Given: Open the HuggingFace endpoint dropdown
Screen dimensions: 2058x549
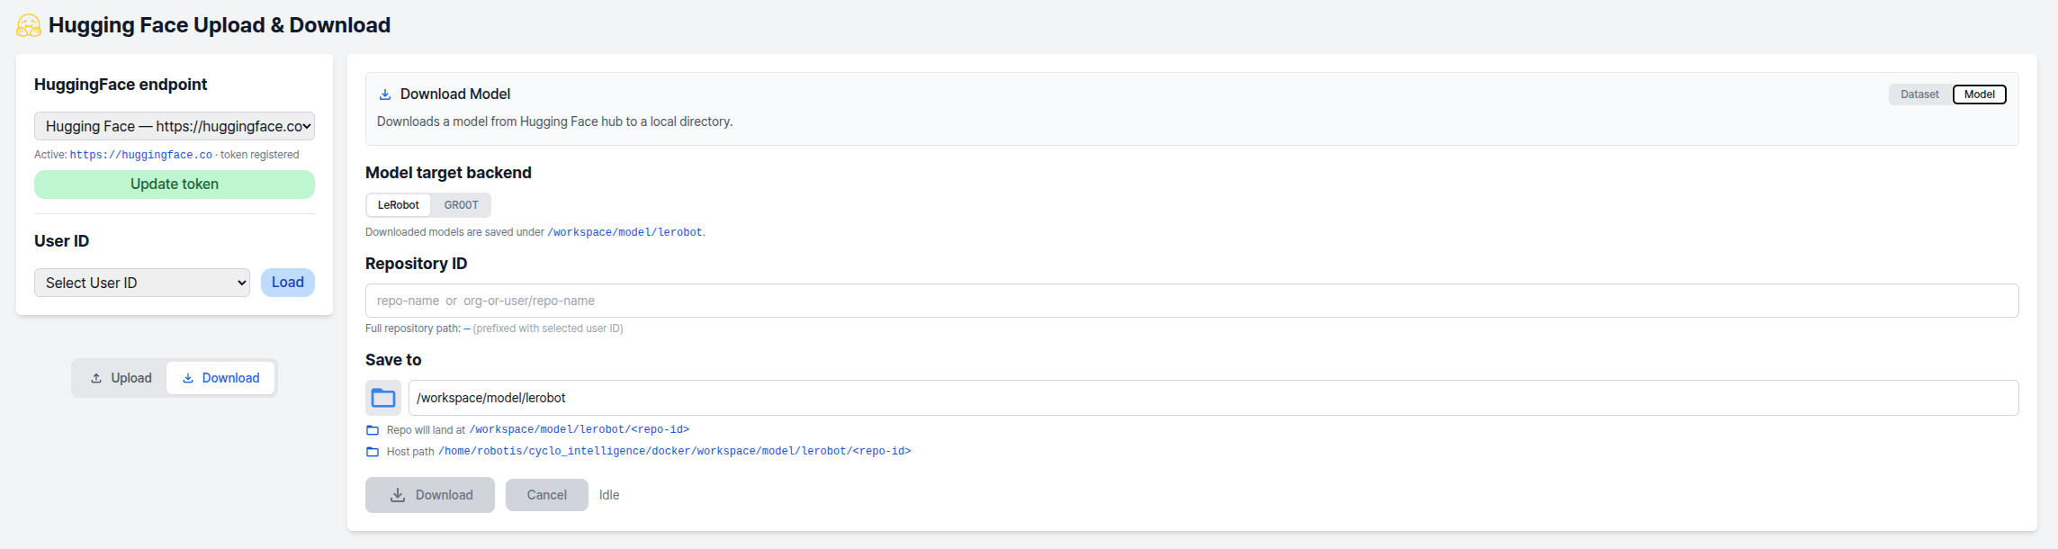Looking at the screenshot, I should click(175, 126).
